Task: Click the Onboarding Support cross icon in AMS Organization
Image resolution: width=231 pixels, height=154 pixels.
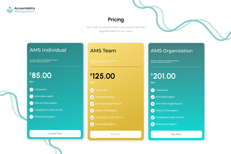Action: [152, 124]
